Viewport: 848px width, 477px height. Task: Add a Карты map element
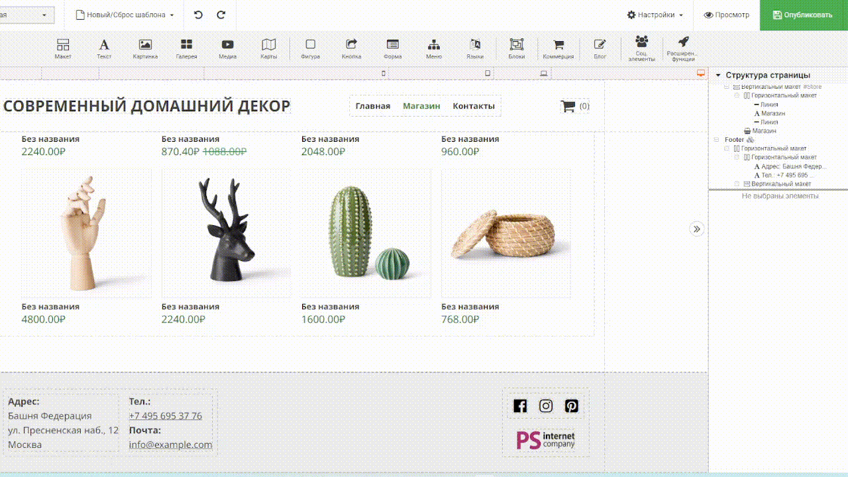(268, 48)
